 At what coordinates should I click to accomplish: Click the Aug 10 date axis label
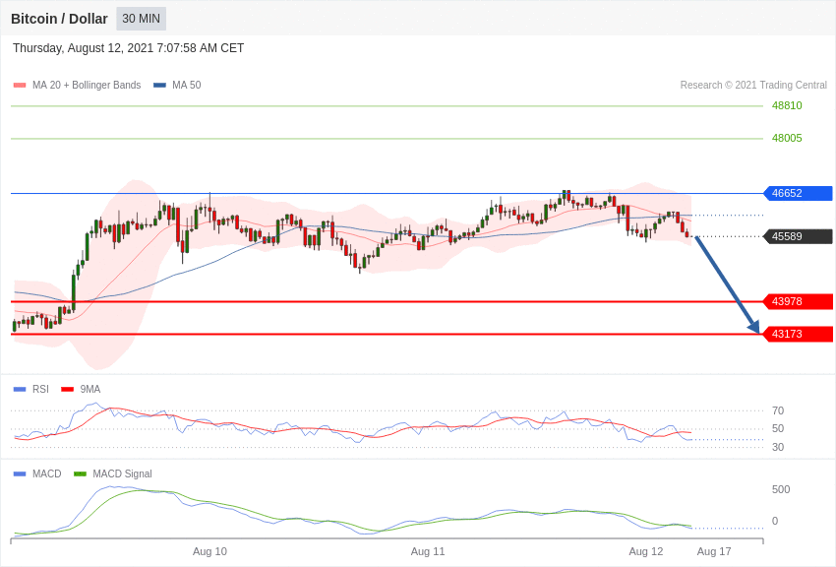tap(209, 551)
